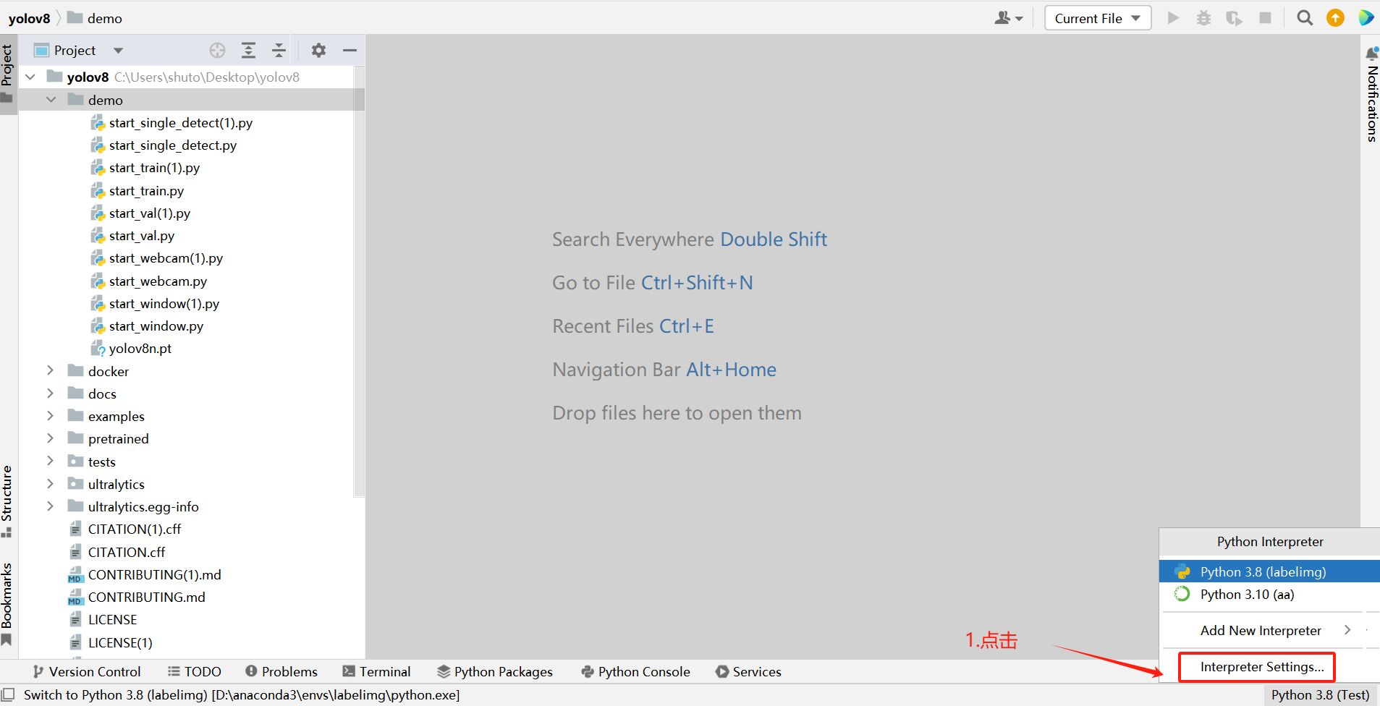Expand the docker folder

(51, 371)
